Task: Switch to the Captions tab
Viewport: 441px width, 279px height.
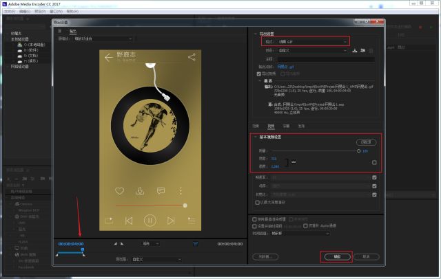Action: coord(286,126)
